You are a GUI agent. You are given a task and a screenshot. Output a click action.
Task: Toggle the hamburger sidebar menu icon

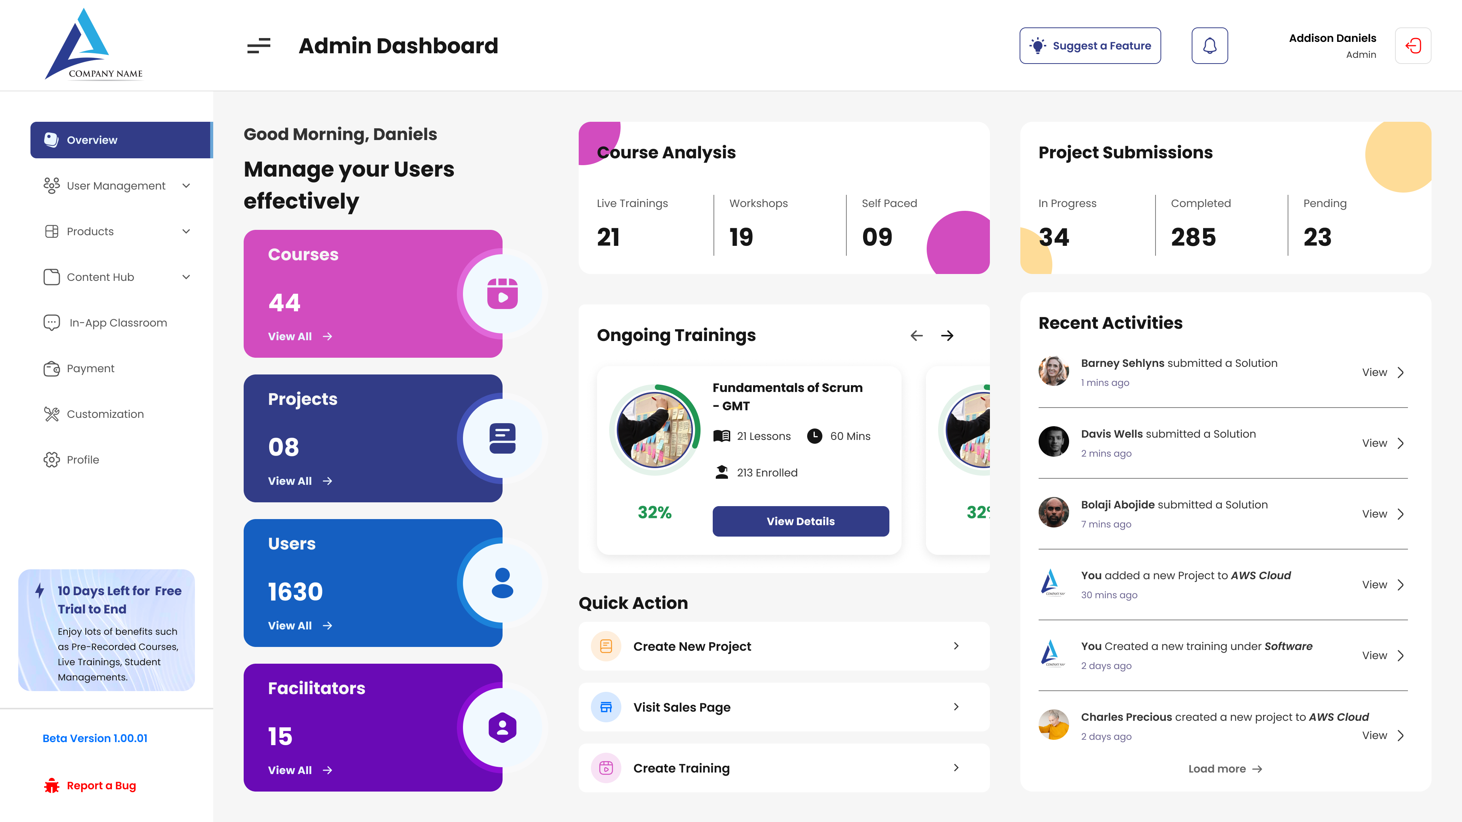[x=259, y=45]
